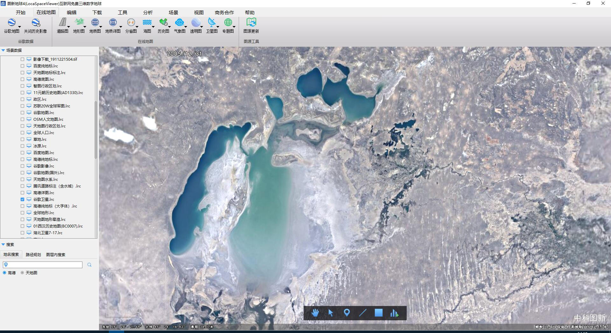The height and width of the screenshot is (333, 611).
Task: Open the 地质详图 detailed geology icon
Action: pos(113,22)
